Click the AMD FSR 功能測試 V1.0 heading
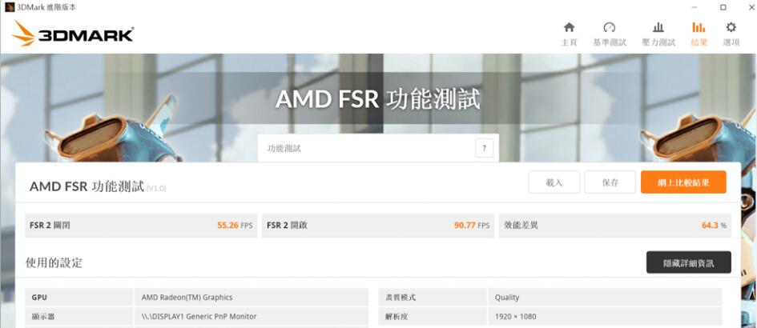 click(x=98, y=186)
